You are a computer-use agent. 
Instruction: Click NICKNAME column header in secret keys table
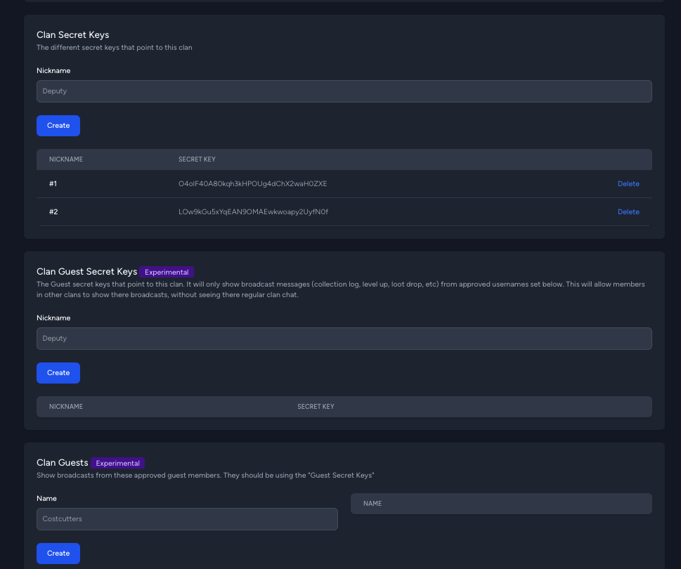click(66, 159)
